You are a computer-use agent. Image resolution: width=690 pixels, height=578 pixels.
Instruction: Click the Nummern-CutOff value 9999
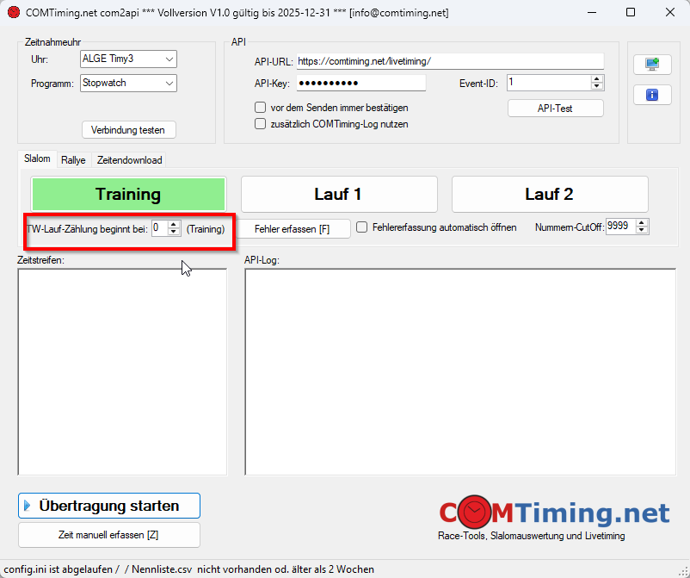tap(621, 227)
